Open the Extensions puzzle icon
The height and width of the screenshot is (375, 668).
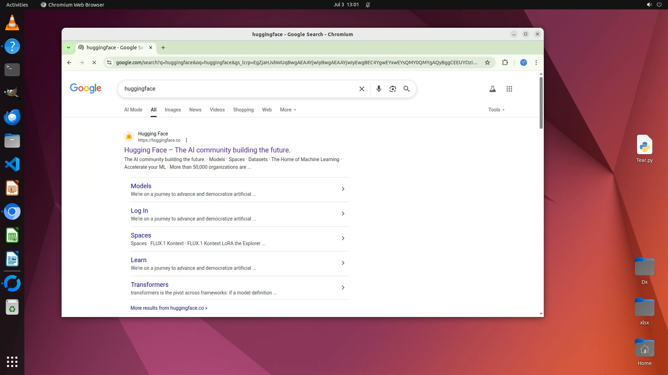pos(505,62)
